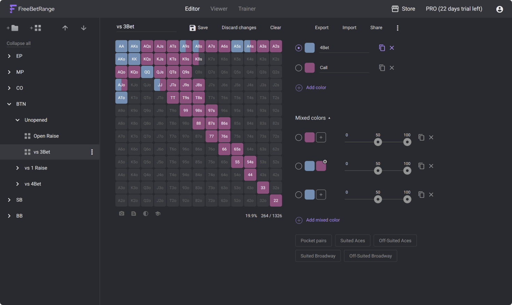
Task: Collapse the BTN position group
Action: pyautogui.click(x=9, y=104)
